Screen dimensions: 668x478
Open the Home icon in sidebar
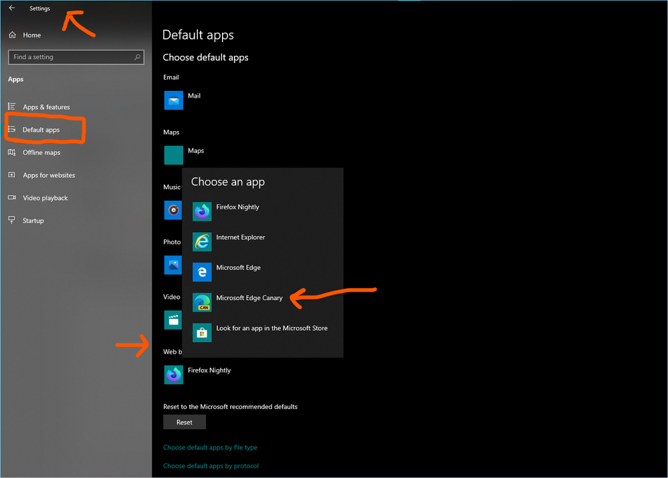[x=12, y=35]
